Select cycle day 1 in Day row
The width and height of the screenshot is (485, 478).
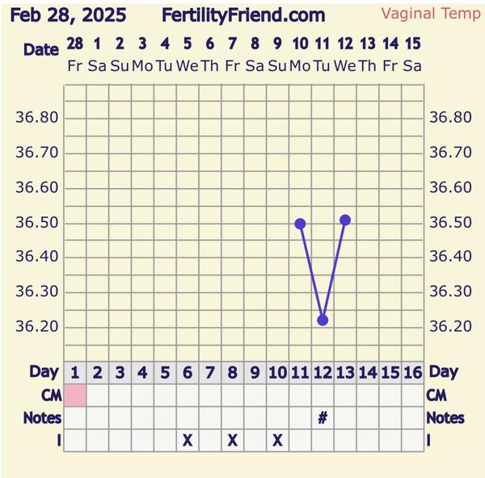(75, 372)
